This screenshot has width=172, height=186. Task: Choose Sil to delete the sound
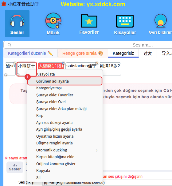point(65,177)
